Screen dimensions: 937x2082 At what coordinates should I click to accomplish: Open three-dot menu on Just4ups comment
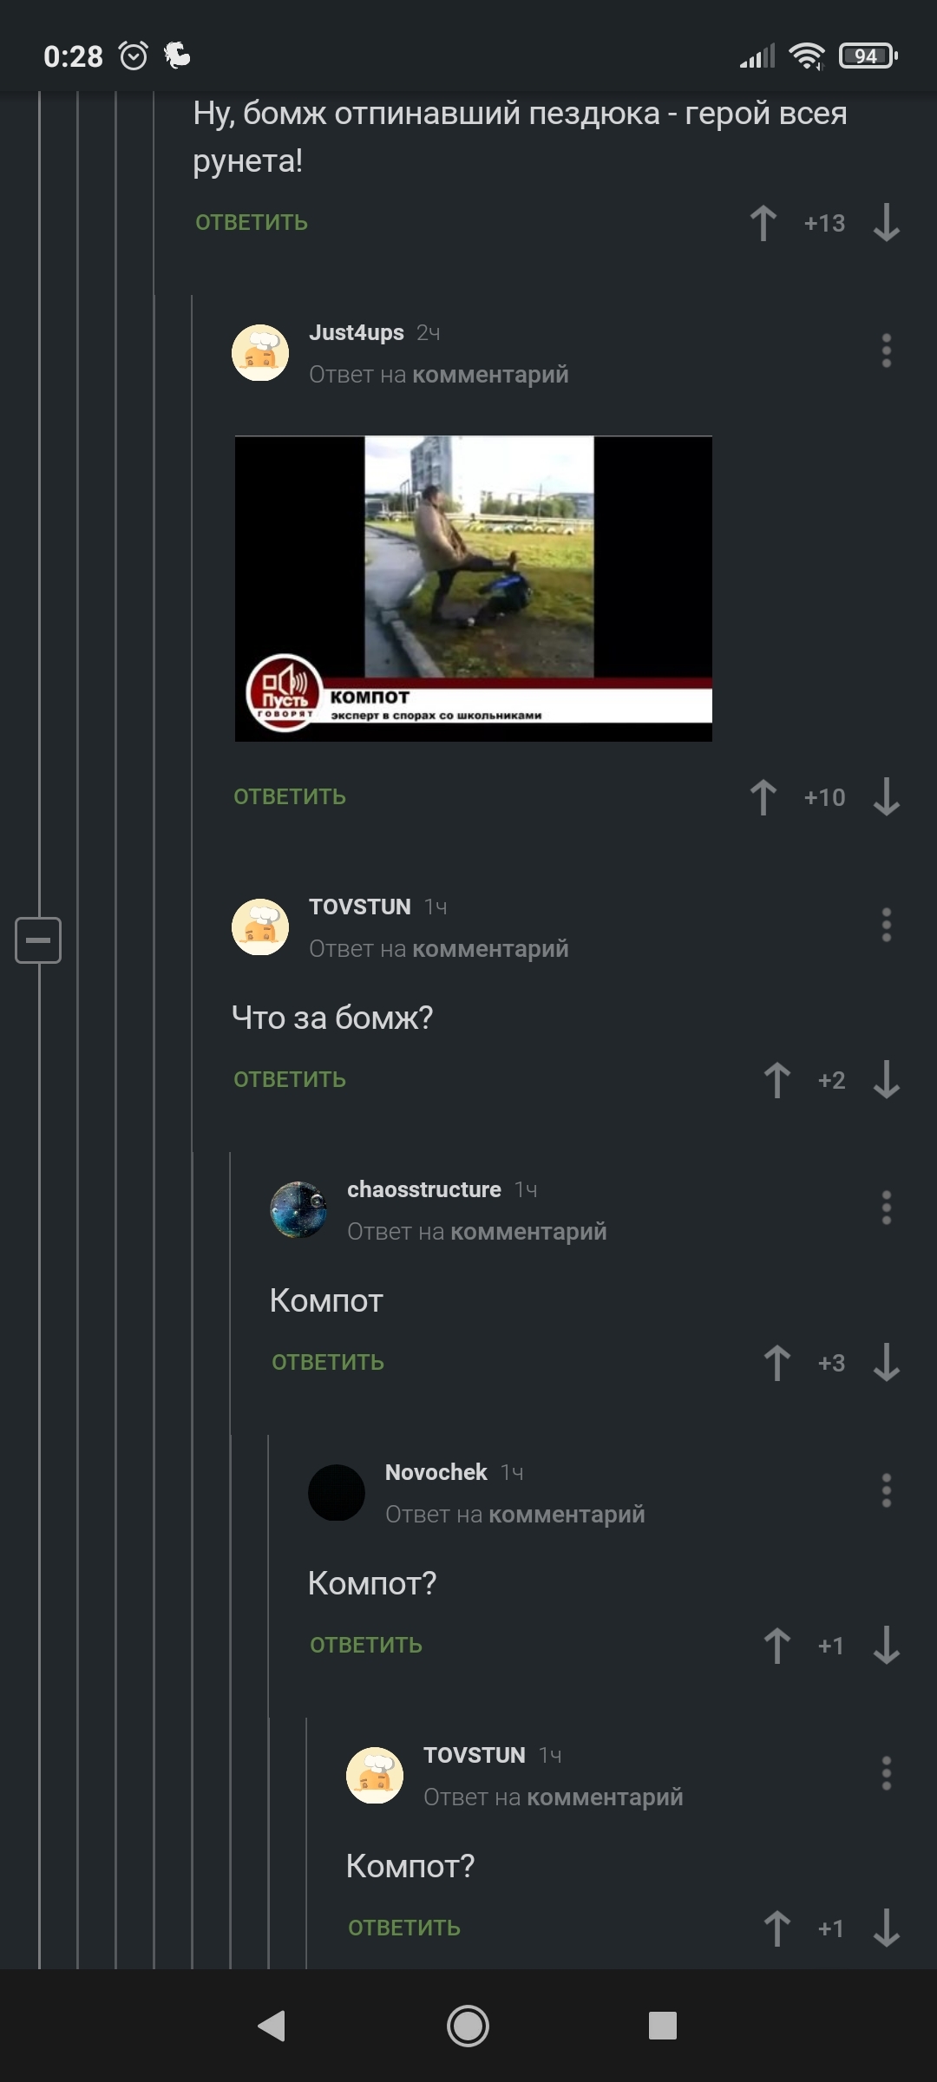pos(887,350)
